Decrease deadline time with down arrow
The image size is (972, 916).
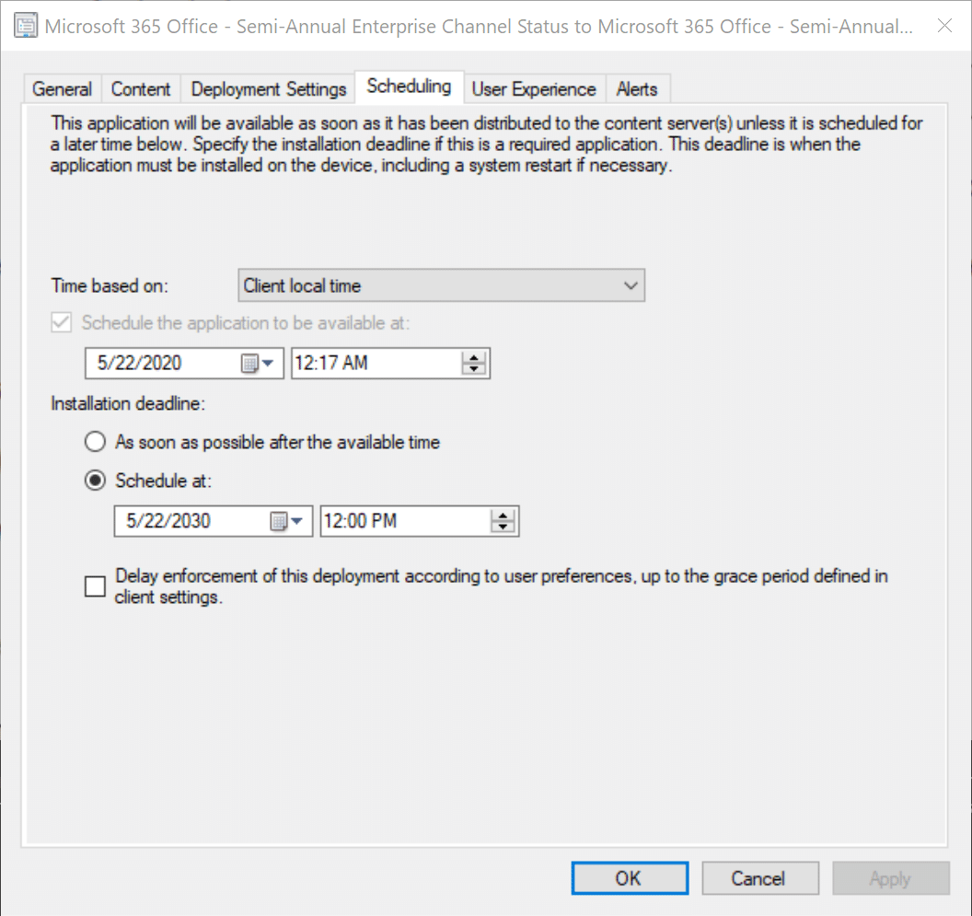pyautogui.click(x=503, y=528)
